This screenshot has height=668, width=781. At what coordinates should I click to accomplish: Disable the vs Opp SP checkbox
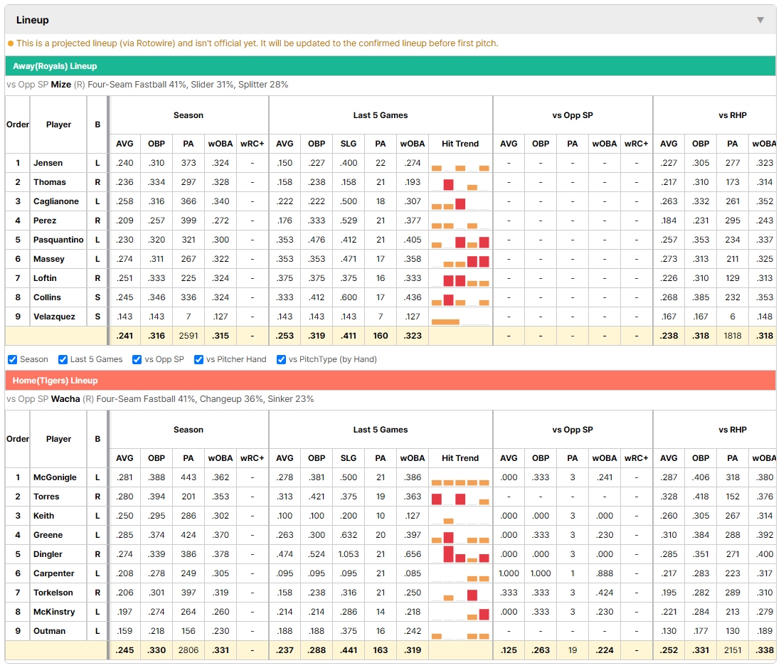pos(137,359)
